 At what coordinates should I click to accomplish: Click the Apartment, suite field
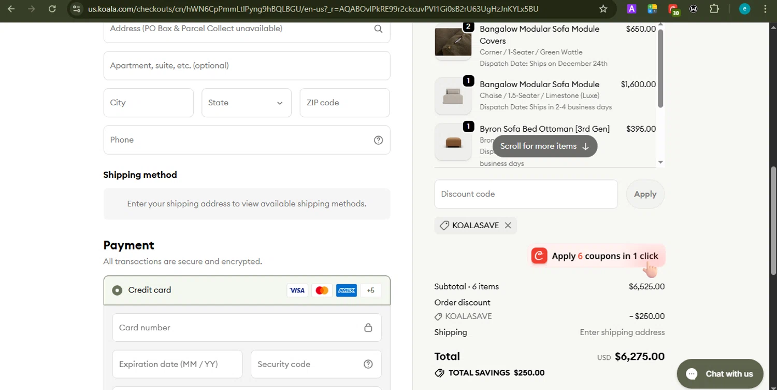coord(247,65)
